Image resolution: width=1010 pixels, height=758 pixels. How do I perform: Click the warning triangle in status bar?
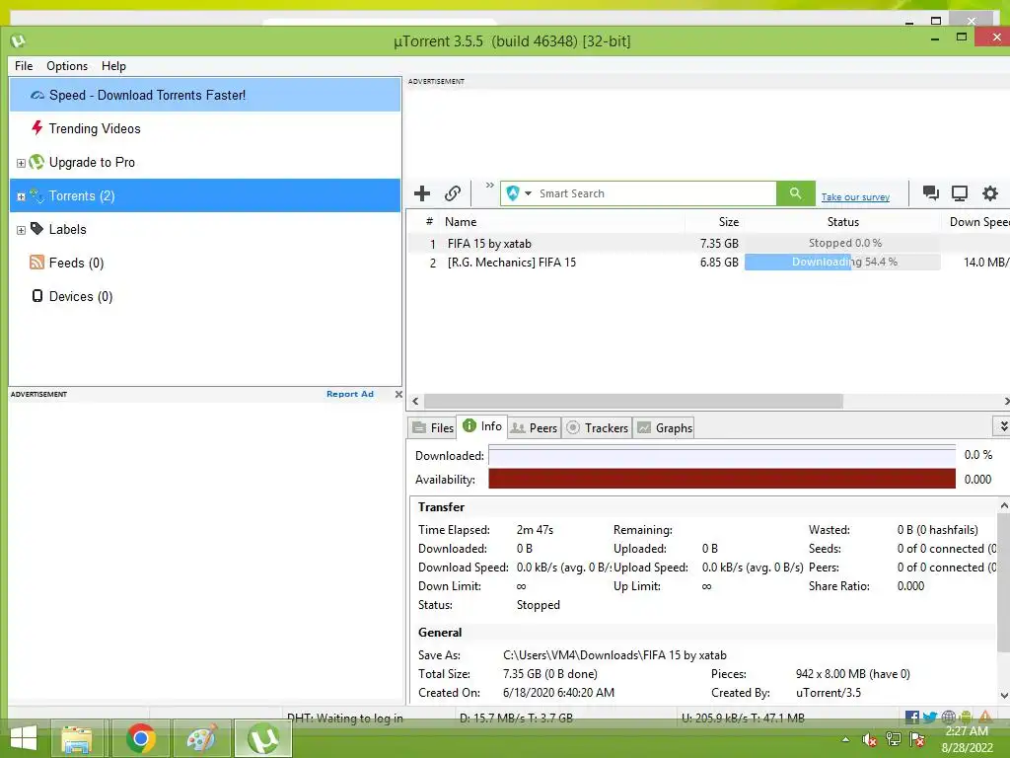click(x=985, y=717)
